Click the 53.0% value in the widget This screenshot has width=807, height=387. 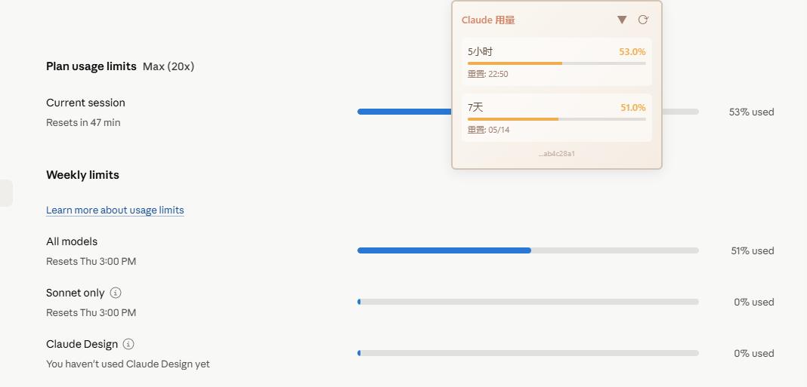(x=632, y=52)
